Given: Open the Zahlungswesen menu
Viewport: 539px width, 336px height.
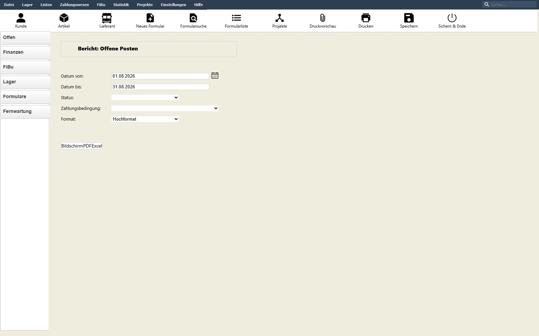Looking at the screenshot, I should tap(74, 5).
